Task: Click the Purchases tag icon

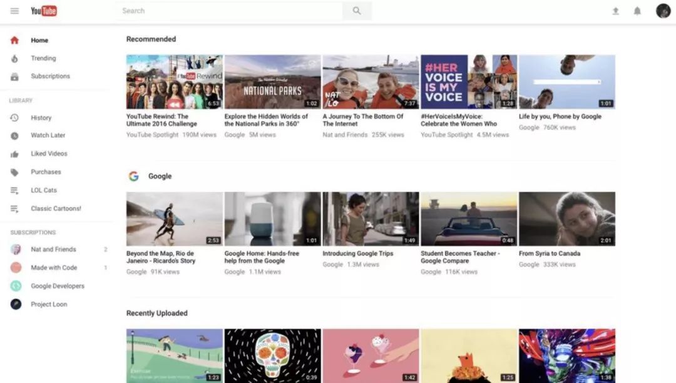Action: pyautogui.click(x=14, y=172)
